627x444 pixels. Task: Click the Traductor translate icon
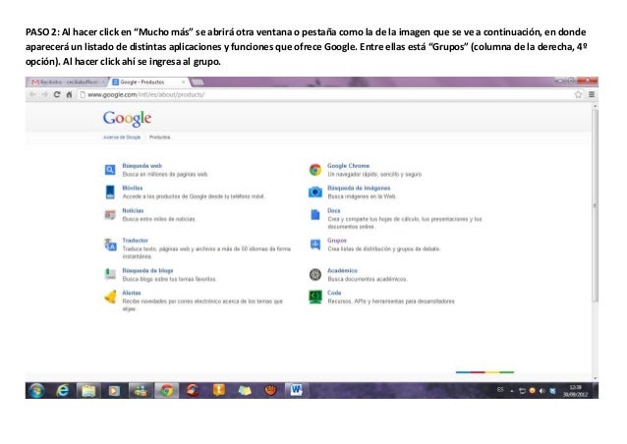click(x=110, y=245)
